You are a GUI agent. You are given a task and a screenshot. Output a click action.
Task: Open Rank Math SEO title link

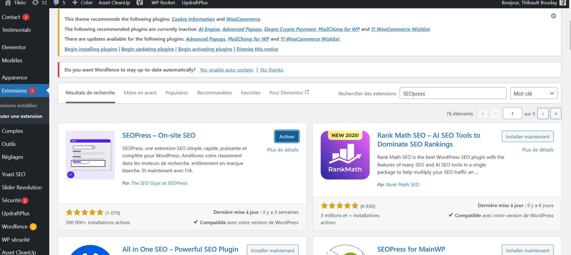pyautogui.click(x=429, y=140)
